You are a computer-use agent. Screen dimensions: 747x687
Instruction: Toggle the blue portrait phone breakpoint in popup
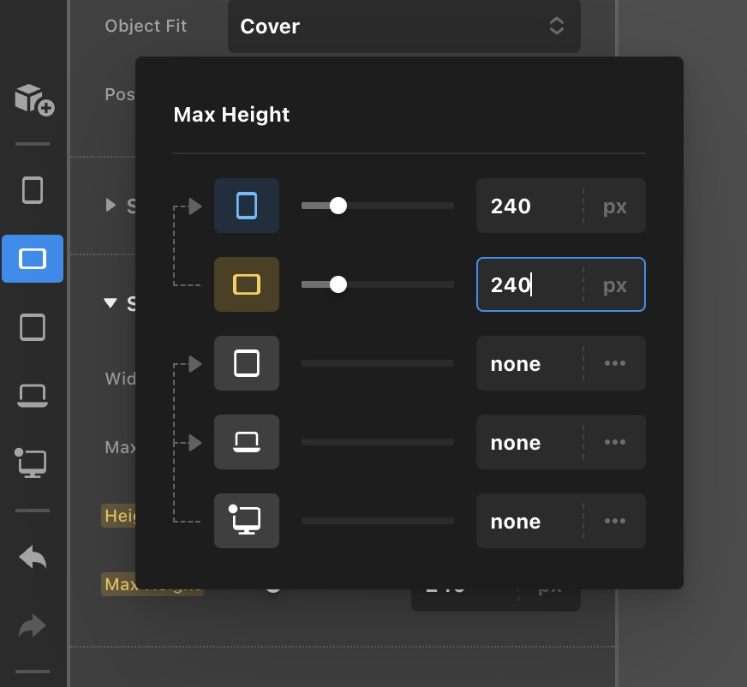pyautogui.click(x=247, y=206)
